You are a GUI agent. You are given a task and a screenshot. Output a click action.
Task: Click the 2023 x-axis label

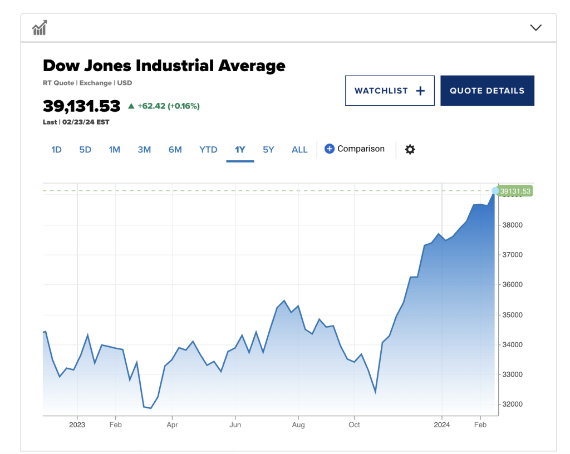pos(77,425)
